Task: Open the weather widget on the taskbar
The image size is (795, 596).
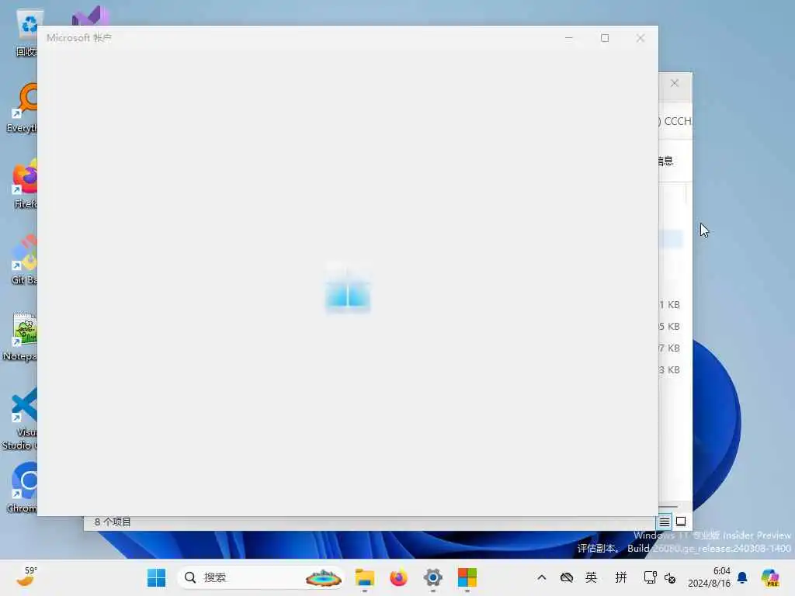Action: coord(26,577)
